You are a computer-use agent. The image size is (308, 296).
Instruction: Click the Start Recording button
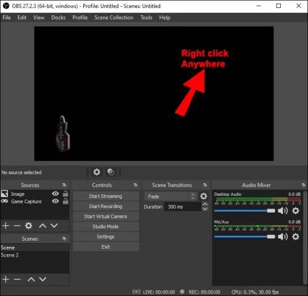tap(106, 206)
